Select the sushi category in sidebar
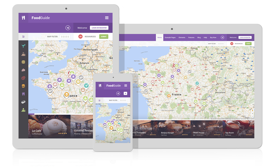The height and width of the screenshot is (167, 270). (24, 102)
